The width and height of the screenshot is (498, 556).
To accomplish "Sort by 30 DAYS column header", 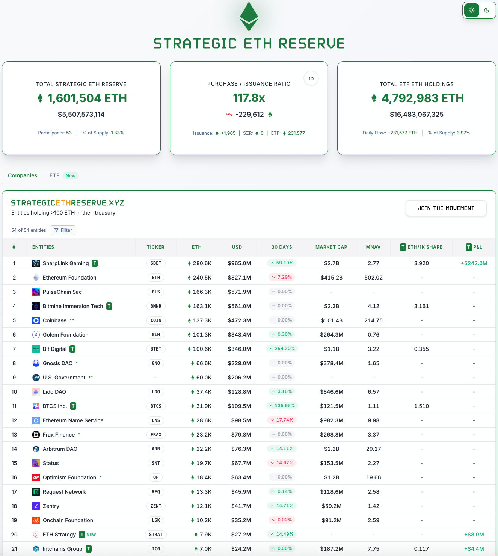I will [x=282, y=247].
